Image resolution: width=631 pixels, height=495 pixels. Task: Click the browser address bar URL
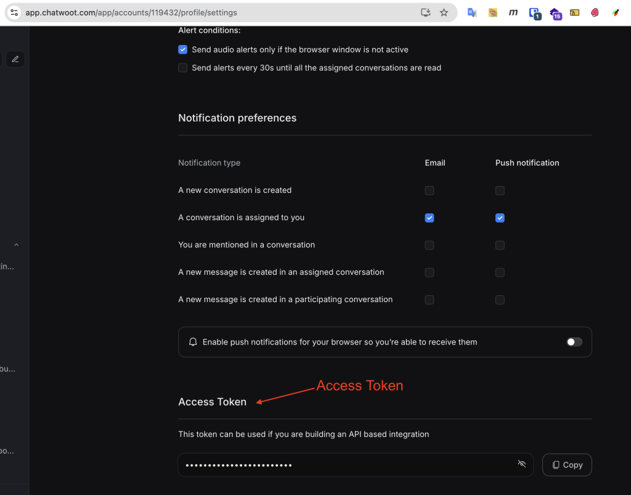pyautogui.click(x=185, y=12)
